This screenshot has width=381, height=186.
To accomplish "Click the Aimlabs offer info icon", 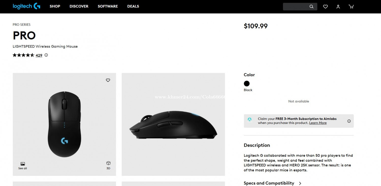I will [x=349, y=121].
